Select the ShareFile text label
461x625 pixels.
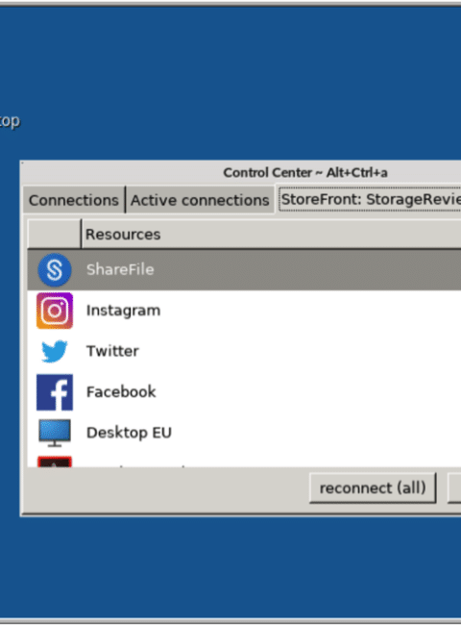[x=120, y=270]
